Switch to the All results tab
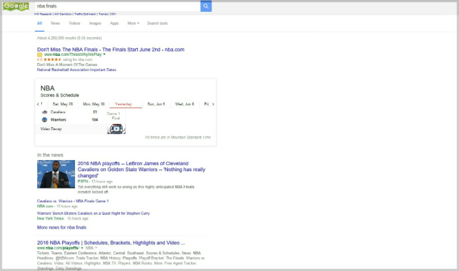The width and height of the screenshot is (459, 271). [40, 24]
